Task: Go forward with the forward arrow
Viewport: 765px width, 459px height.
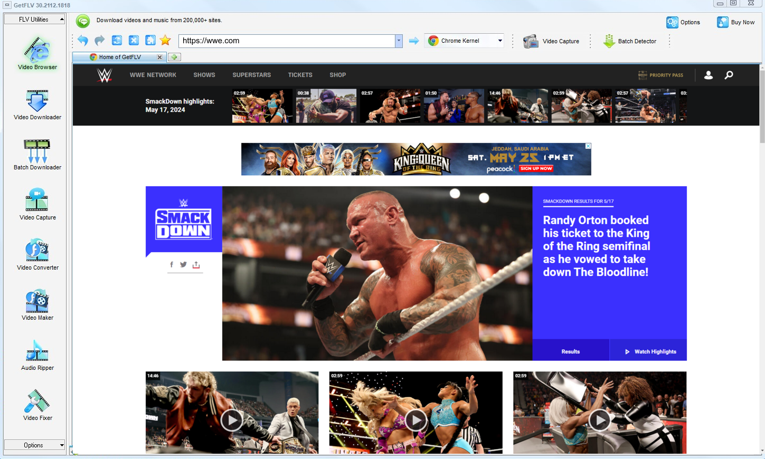Action: (x=100, y=41)
